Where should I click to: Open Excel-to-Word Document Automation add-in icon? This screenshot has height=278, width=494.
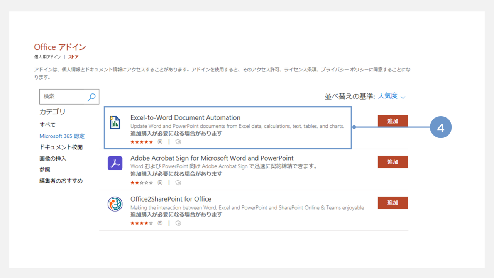point(115,122)
